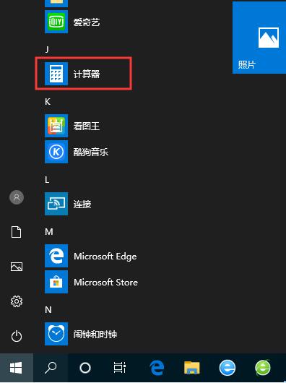This screenshot has height=383, width=286.
Task: Select the 连接 text label
Action: [82, 204]
